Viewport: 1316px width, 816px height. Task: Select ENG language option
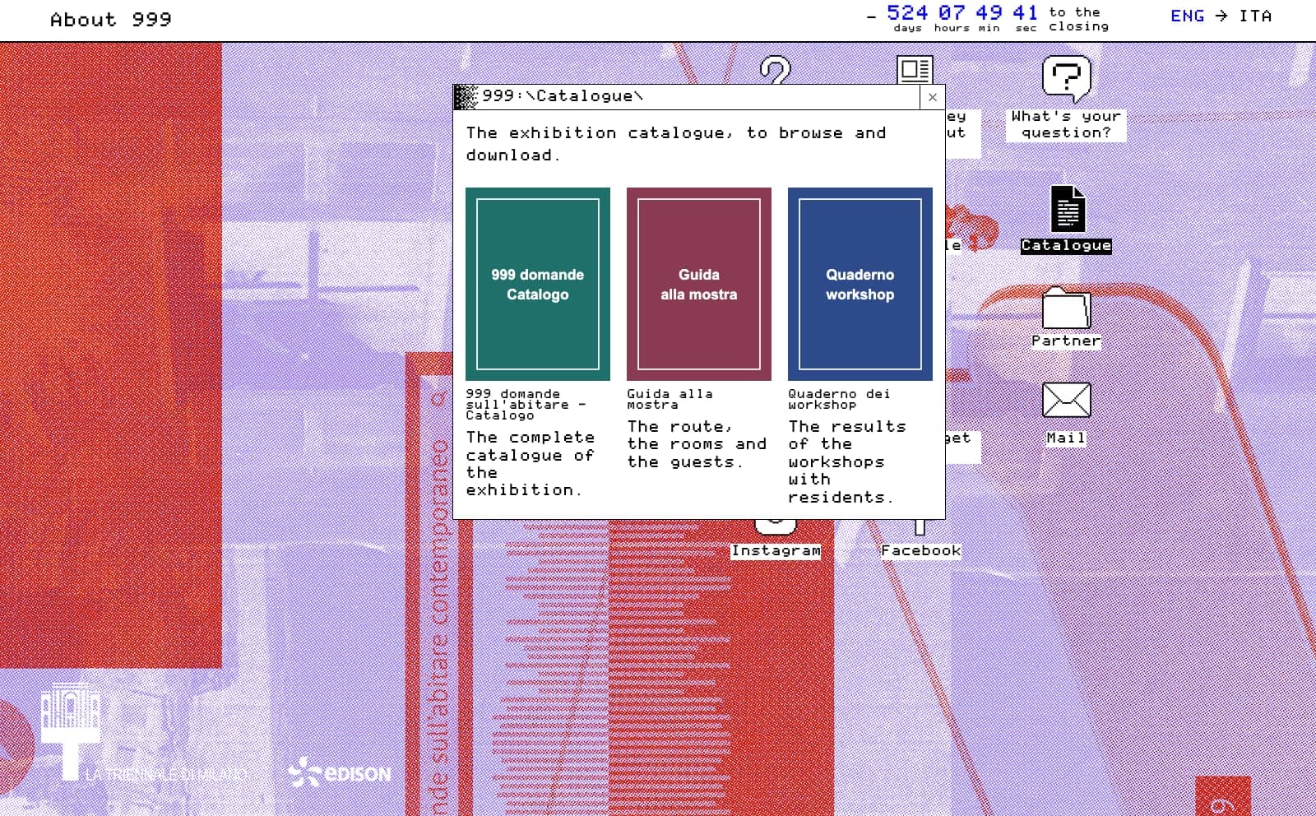click(x=1187, y=16)
